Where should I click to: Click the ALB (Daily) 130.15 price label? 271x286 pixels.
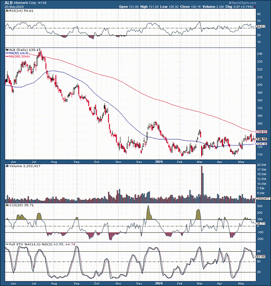click(25, 49)
